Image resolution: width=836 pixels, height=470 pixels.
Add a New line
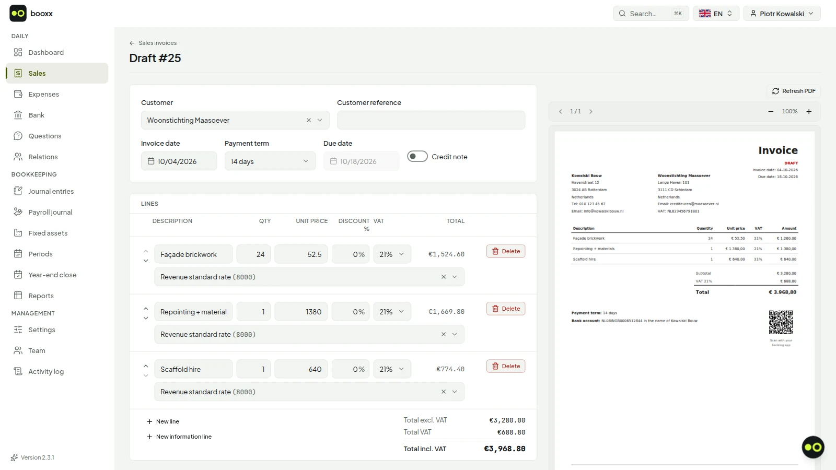click(163, 421)
